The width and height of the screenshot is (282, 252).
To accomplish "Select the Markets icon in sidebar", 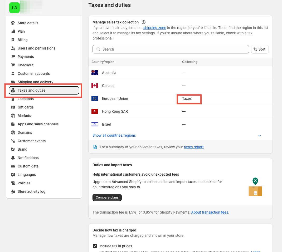I will click(x=13, y=116).
